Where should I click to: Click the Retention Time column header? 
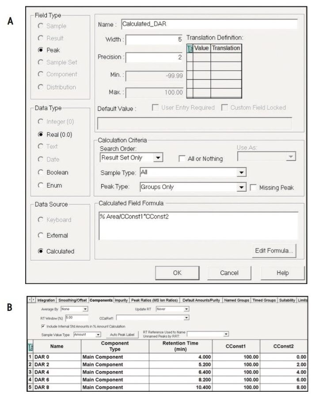(x=181, y=346)
